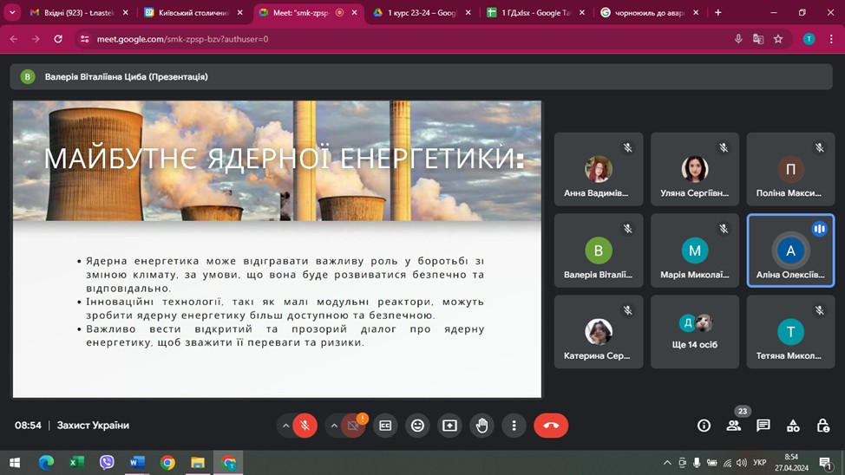
Task: Open emoji reactions panel
Action: pyautogui.click(x=417, y=426)
